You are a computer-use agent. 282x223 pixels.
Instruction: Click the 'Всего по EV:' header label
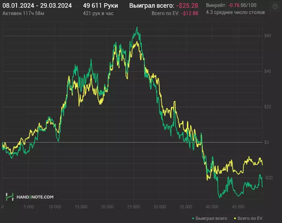(x=166, y=13)
